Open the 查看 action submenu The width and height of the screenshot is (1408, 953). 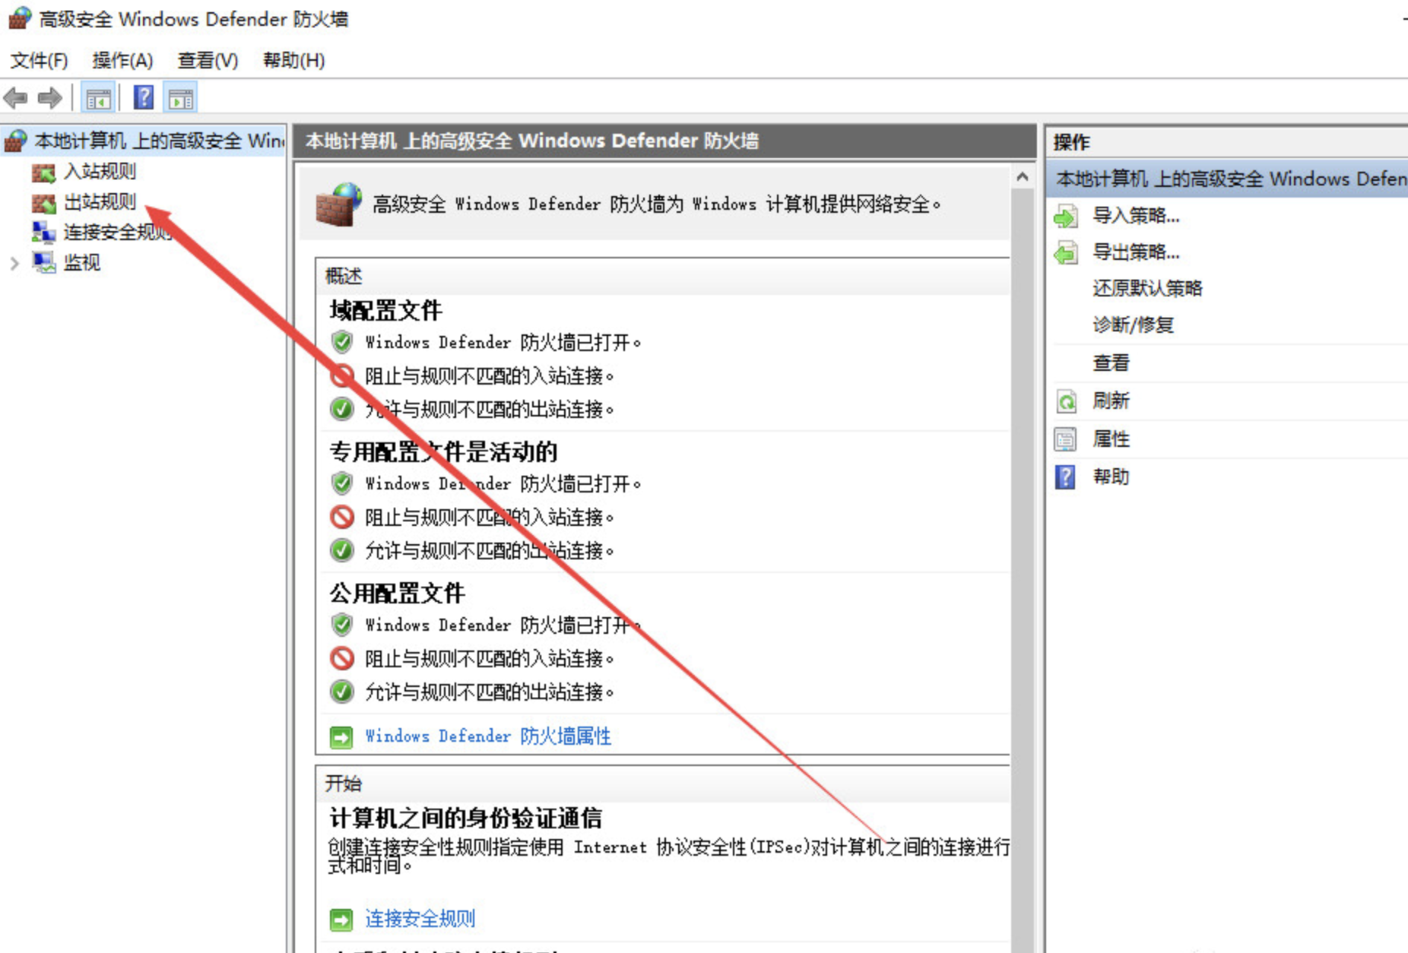pyautogui.click(x=1111, y=363)
